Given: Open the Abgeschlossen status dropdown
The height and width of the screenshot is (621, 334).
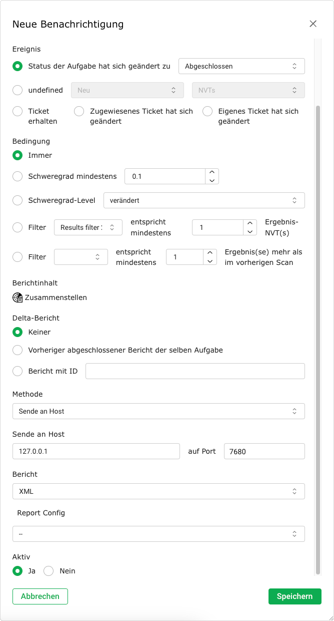Looking at the screenshot, I should click(241, 66).
